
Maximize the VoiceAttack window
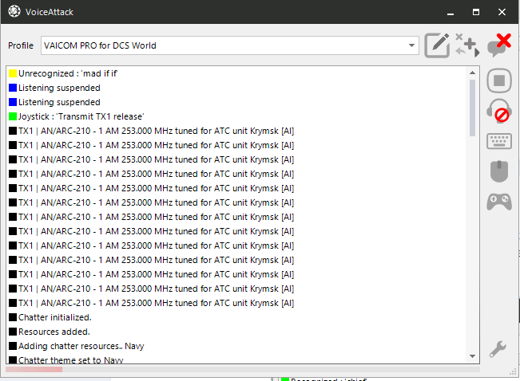(x=476, y=12)
